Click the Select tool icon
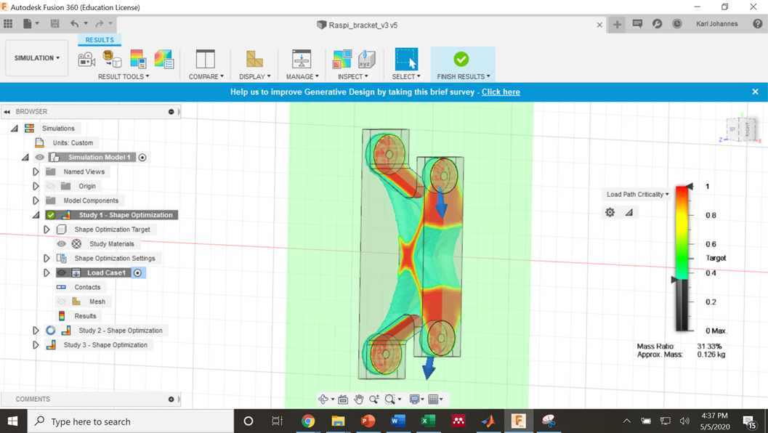 click(406, 60)
